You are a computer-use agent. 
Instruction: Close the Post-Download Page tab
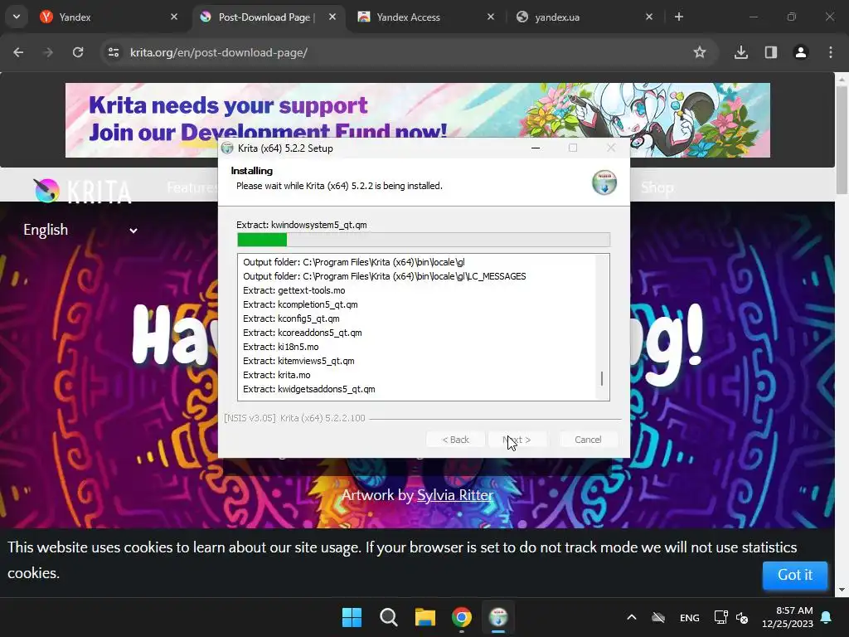tap(332, 17)
